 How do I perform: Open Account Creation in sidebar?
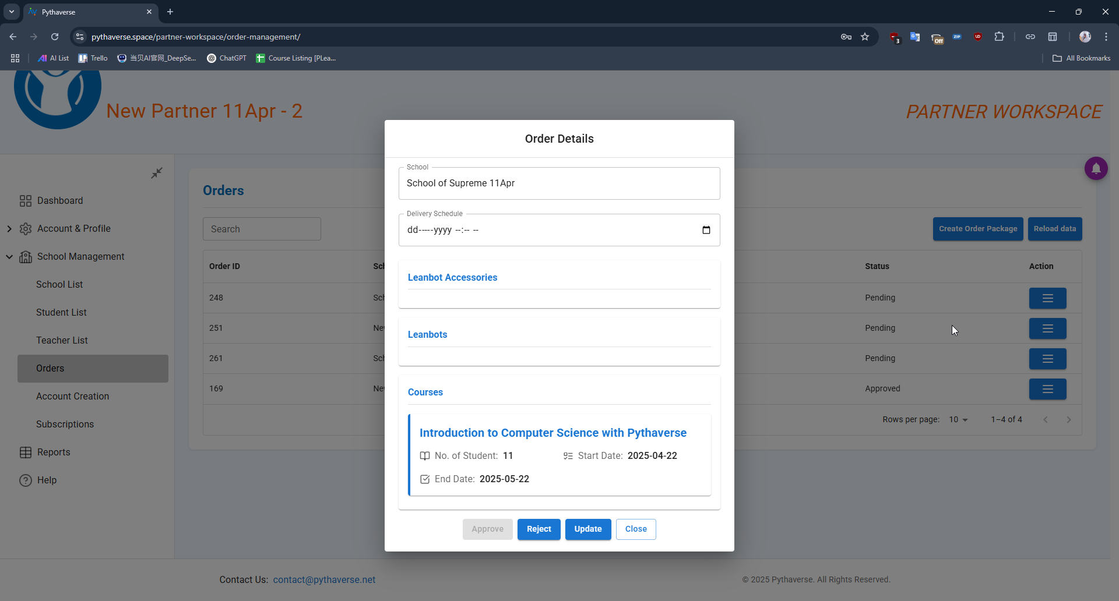[72, 397]
